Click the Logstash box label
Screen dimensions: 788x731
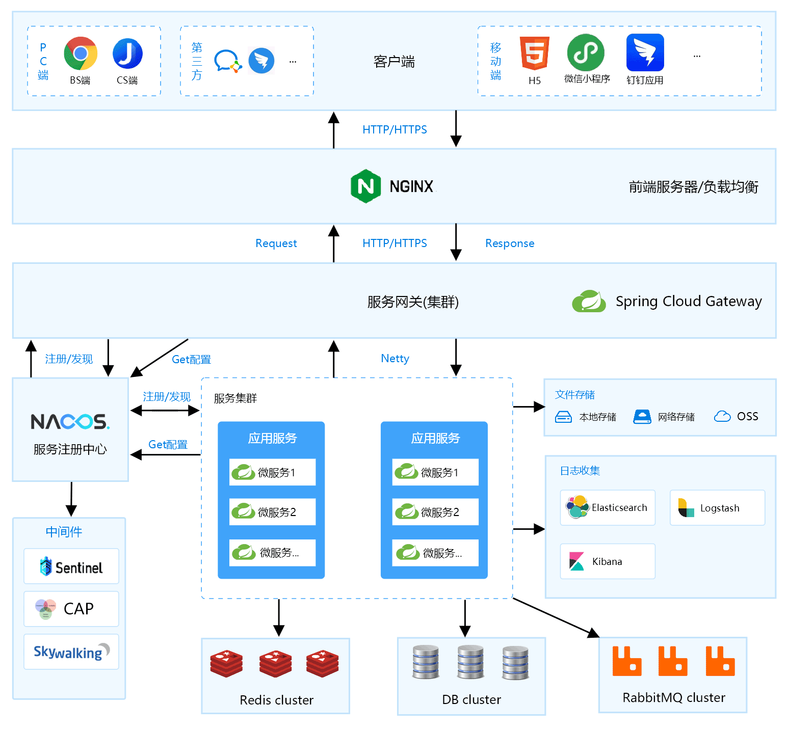pos(720,508)
